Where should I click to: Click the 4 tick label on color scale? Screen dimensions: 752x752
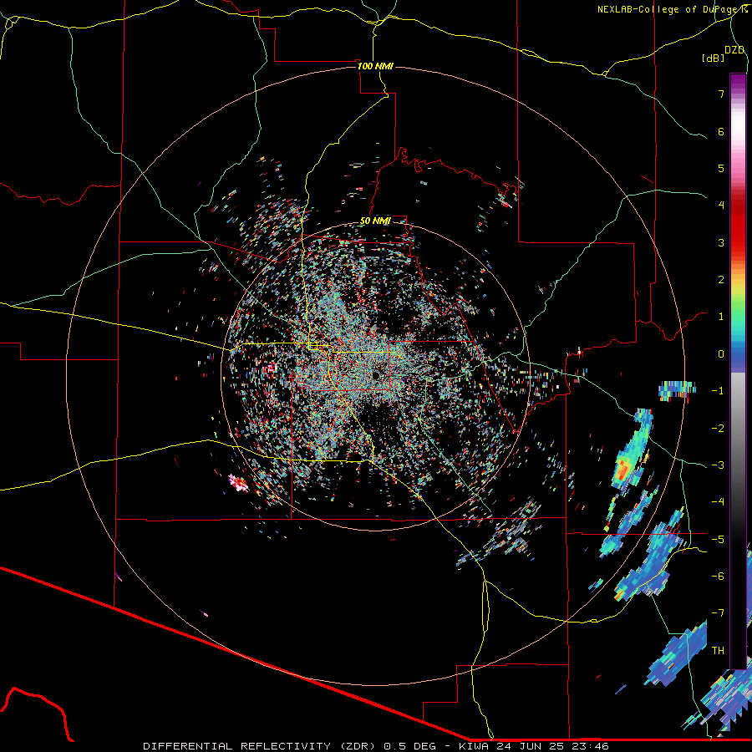(x=721, y=206)
